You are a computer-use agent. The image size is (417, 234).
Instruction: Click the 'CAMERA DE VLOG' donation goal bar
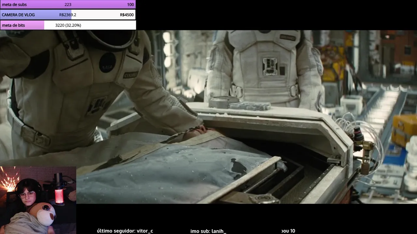coord(68,15)
